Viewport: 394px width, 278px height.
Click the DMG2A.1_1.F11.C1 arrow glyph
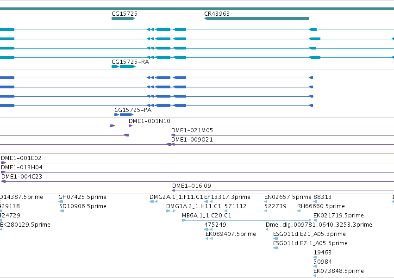[x=153, y=202]
